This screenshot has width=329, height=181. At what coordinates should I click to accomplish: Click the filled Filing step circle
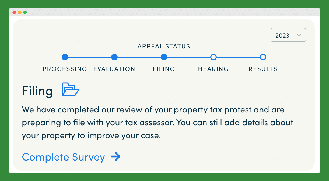[x=164, y=57]
